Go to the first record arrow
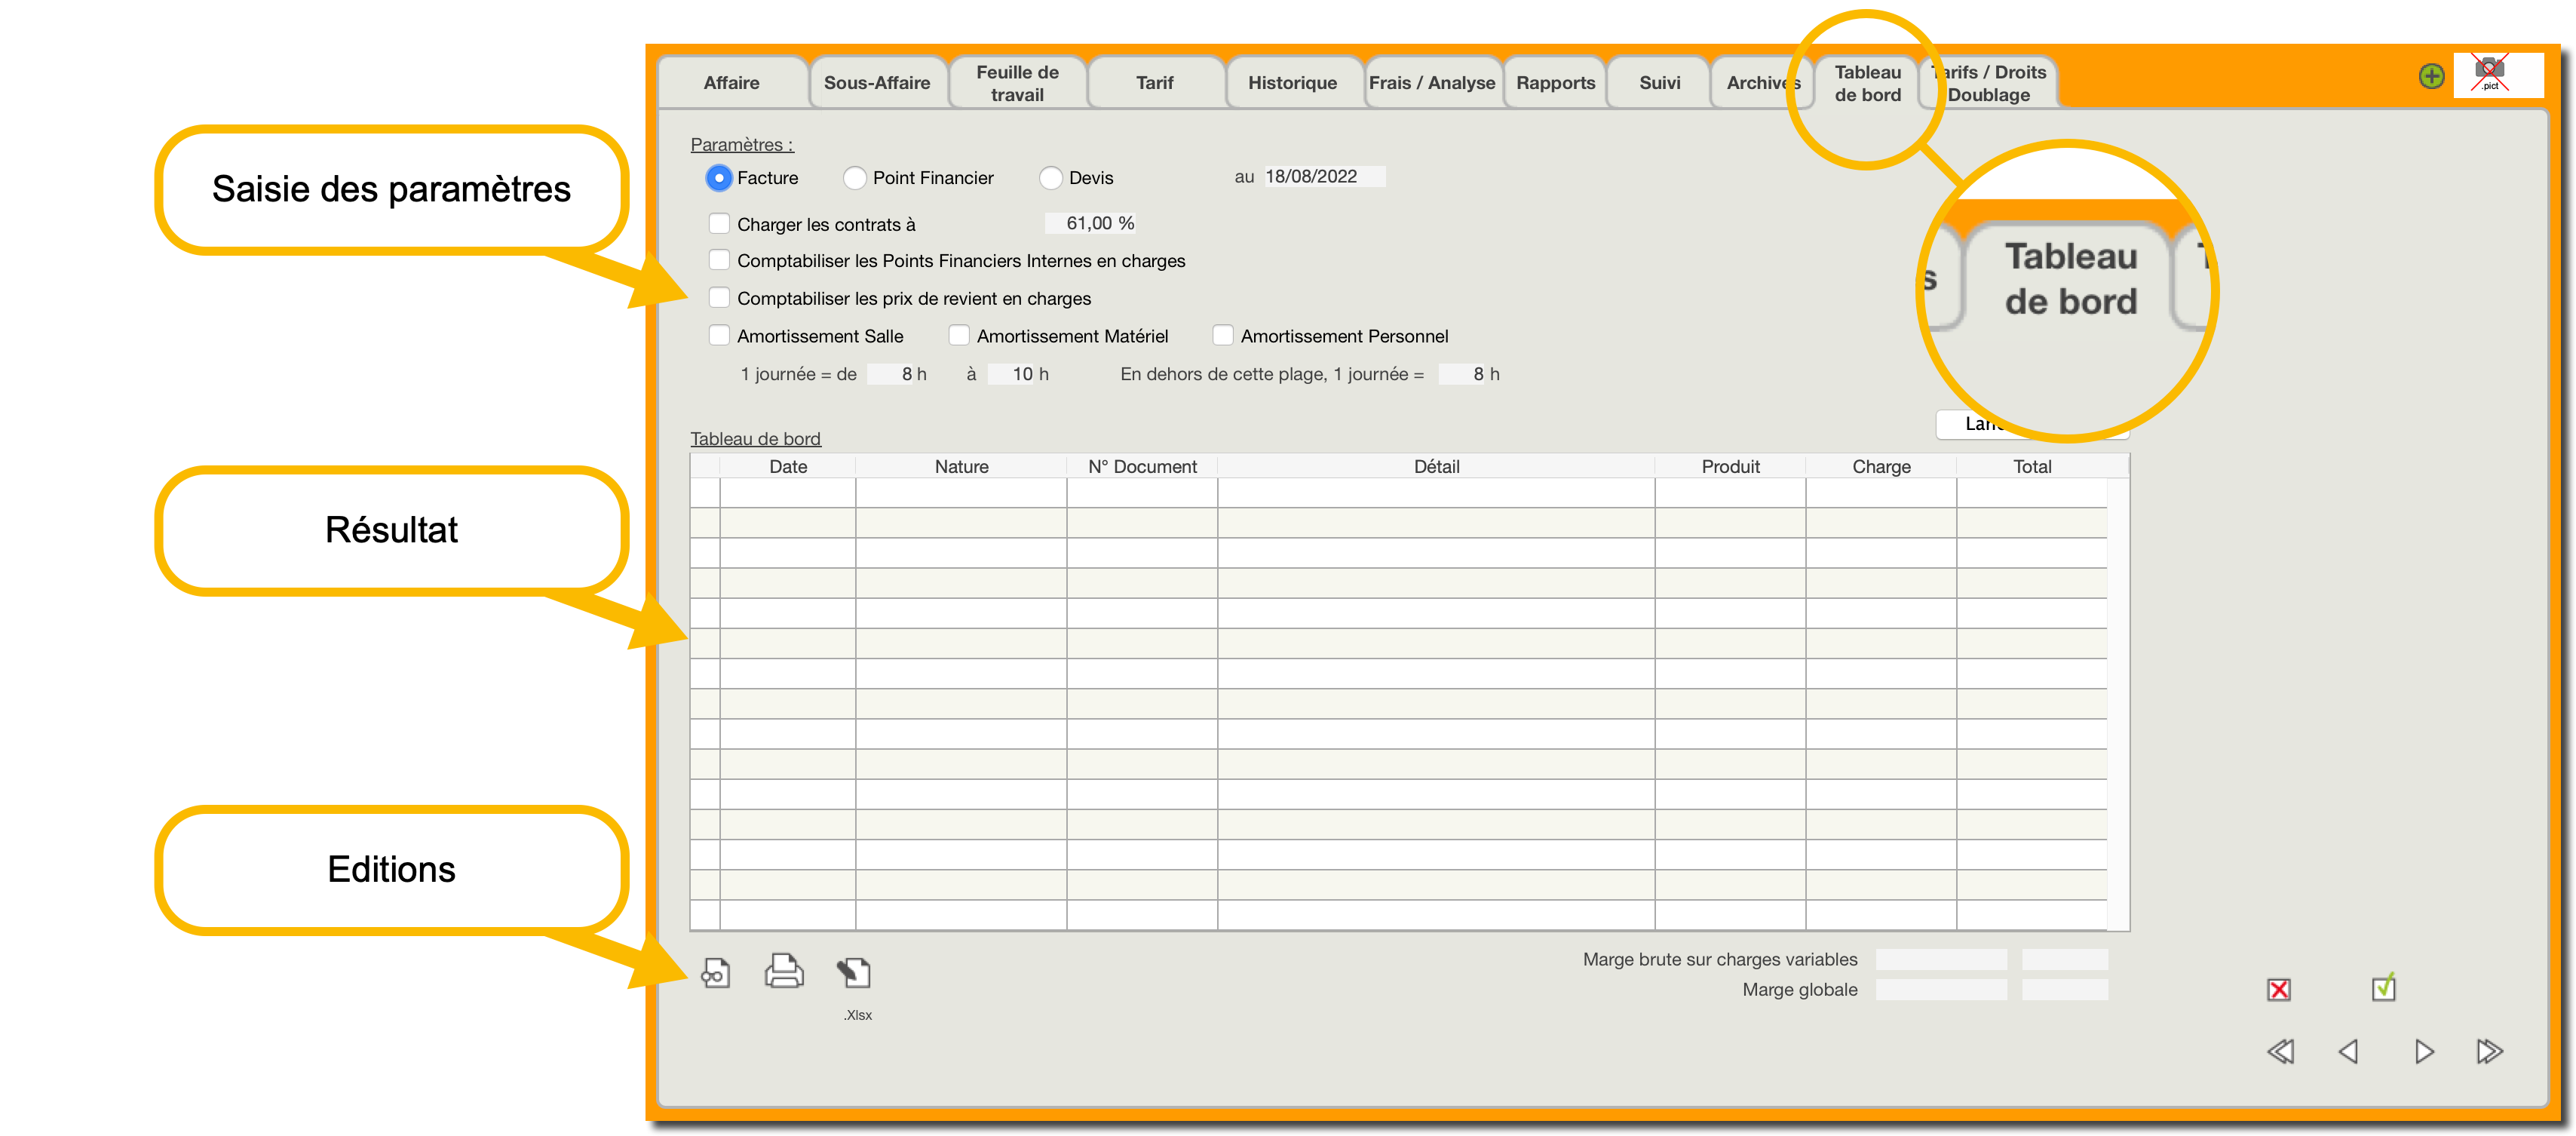The width and height of the screenshot is (2576, 1136). click(2280, 1051)
